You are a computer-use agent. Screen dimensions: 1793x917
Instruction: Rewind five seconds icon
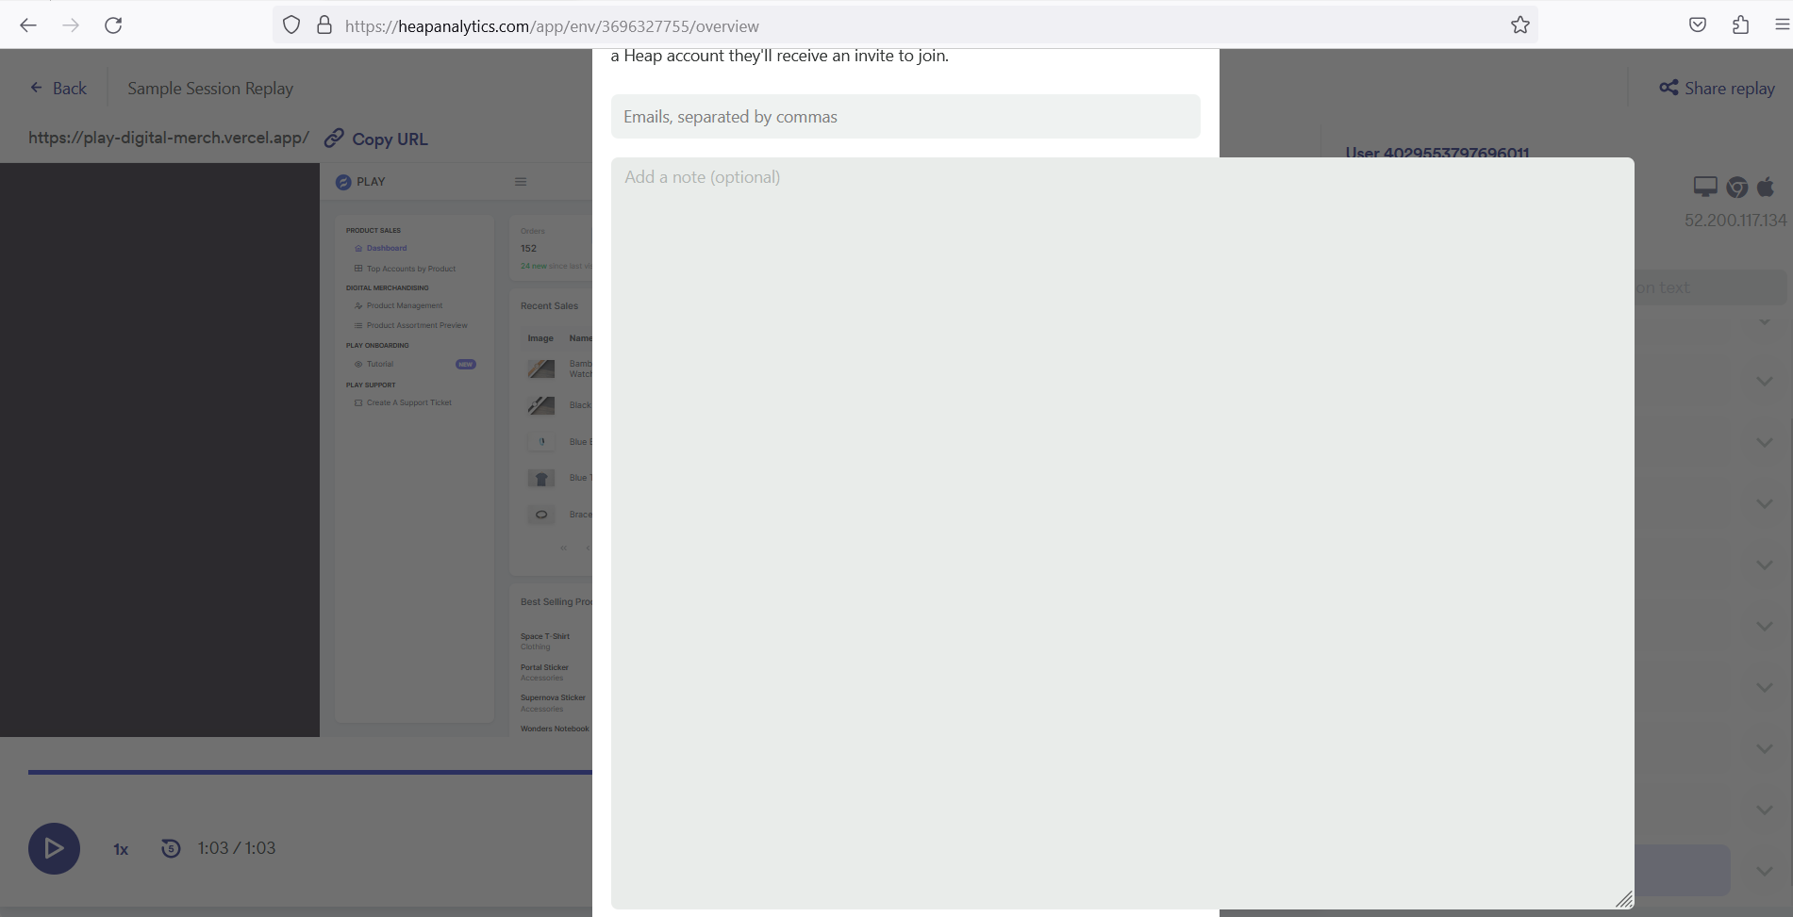point(171,848)
